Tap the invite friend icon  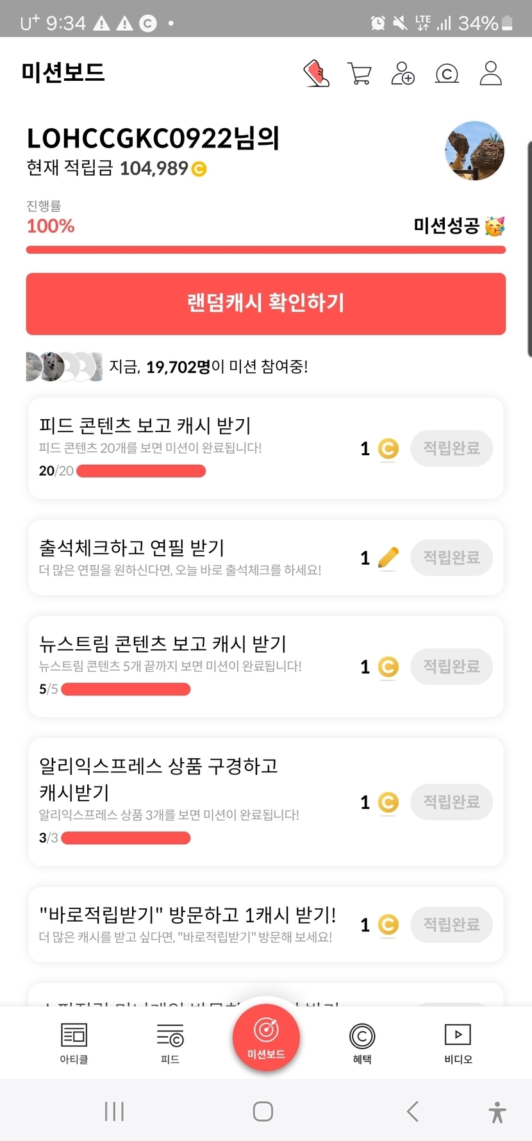[x=403, y=74]
